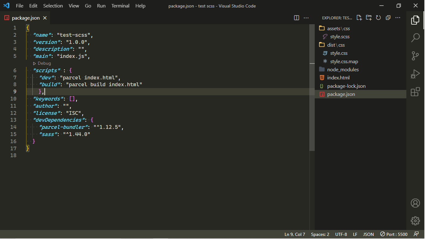Close the package.json editor tab
Viewport: 425px width, 239px height.
[x=45, y=18]
